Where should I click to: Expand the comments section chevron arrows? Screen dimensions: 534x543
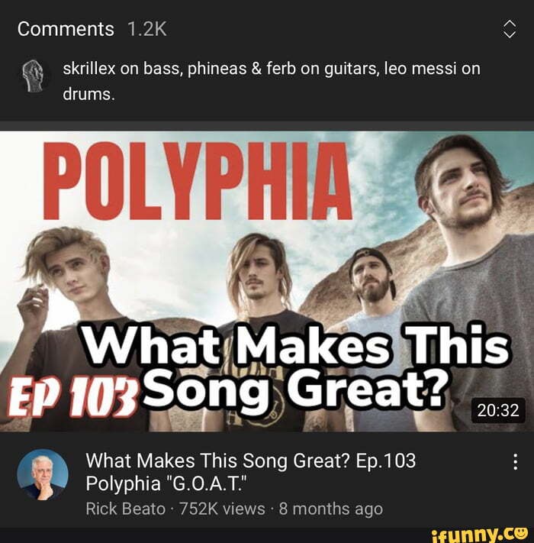tap(509, 29)
